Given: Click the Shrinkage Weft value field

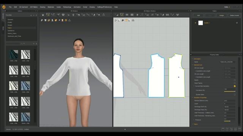Looking at the screenshot, I should point(229,107).
